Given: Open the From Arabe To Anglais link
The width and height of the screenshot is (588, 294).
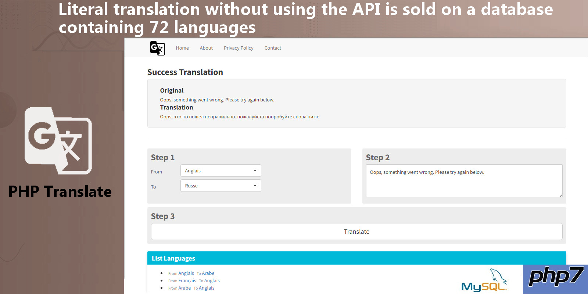Looking at the screenshot, I should tap(191, 288).
